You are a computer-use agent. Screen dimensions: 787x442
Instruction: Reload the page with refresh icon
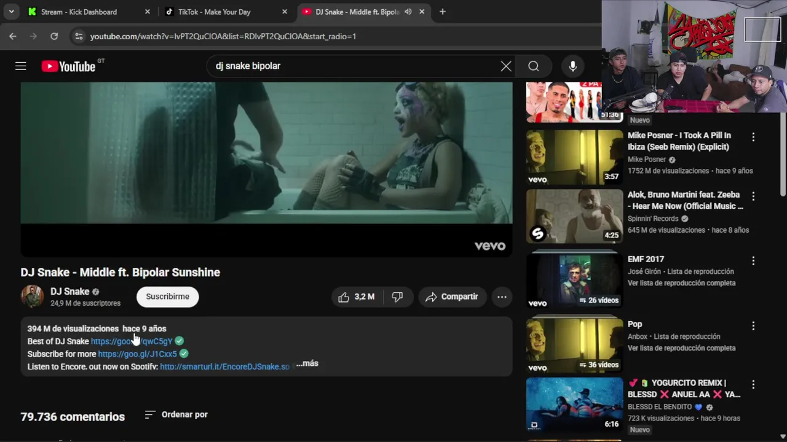pos(54,36)
